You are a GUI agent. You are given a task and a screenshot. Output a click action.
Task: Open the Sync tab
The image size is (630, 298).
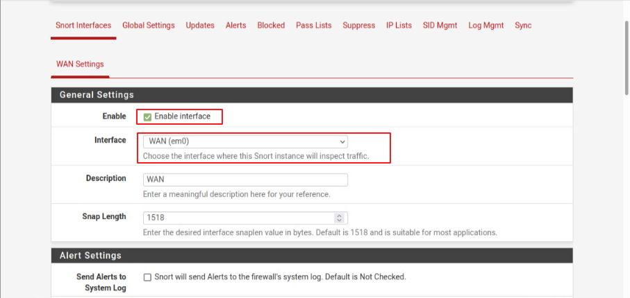[x=523, y=26]
